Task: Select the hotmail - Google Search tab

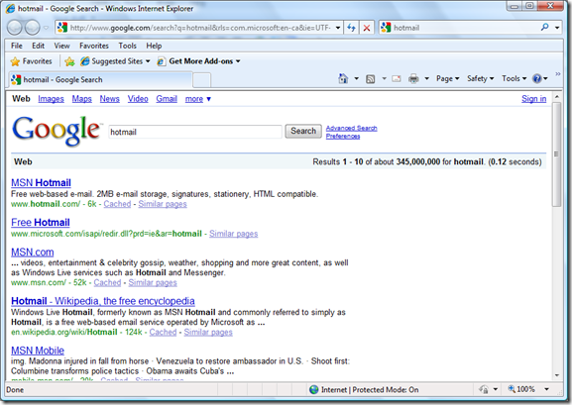Action: (100, 80)
